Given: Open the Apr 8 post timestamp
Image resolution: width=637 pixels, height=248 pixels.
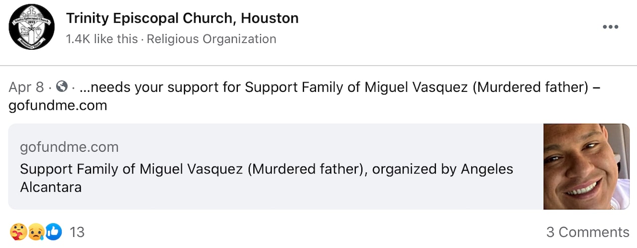Looking at the screenshot, I should pos(26,87).
